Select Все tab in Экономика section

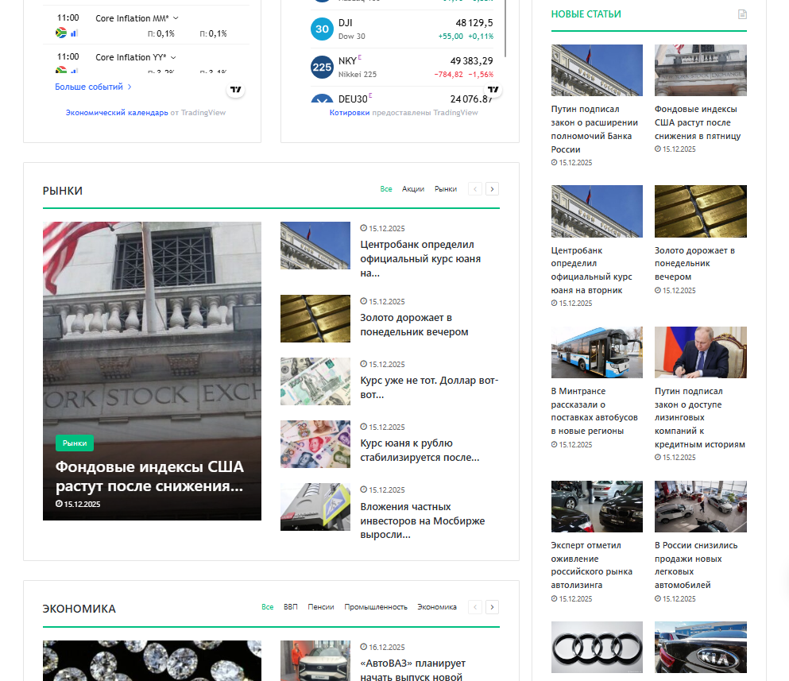[268, 608]
